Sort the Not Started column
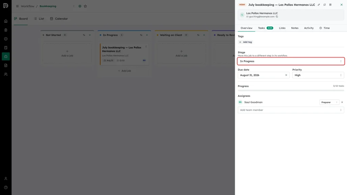 click(84, 35)
